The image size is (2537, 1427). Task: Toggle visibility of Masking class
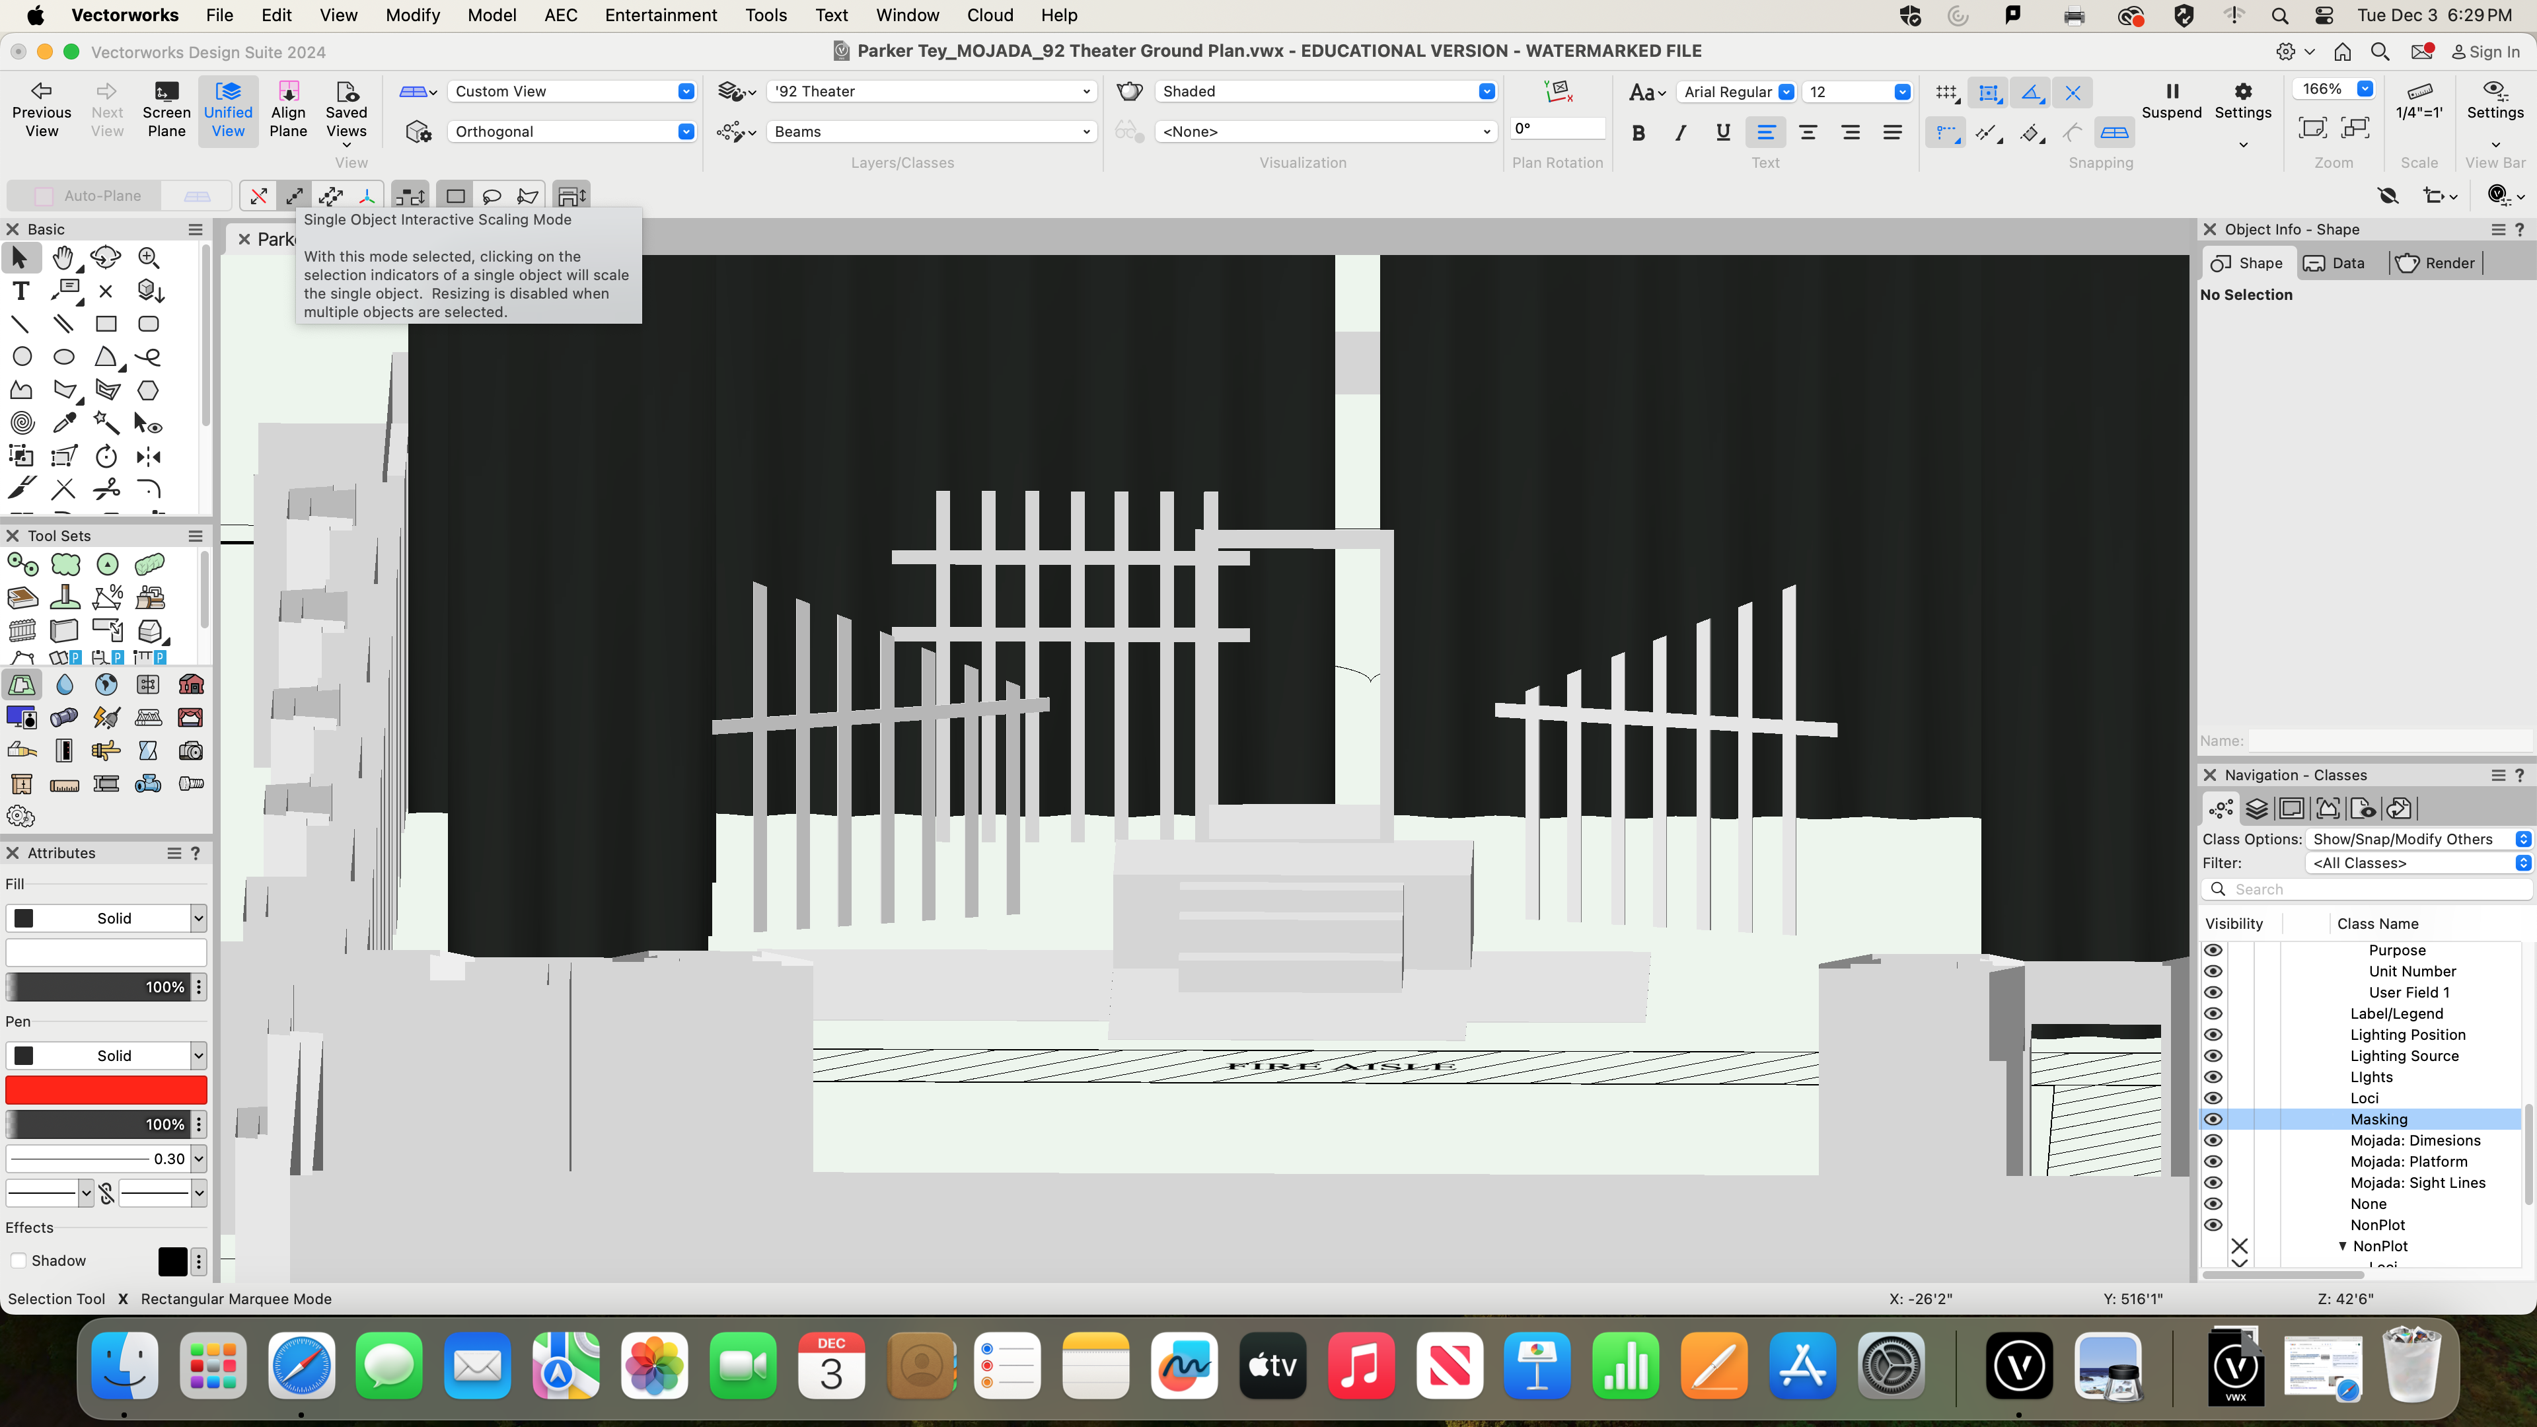(x=2213, y=1118)
